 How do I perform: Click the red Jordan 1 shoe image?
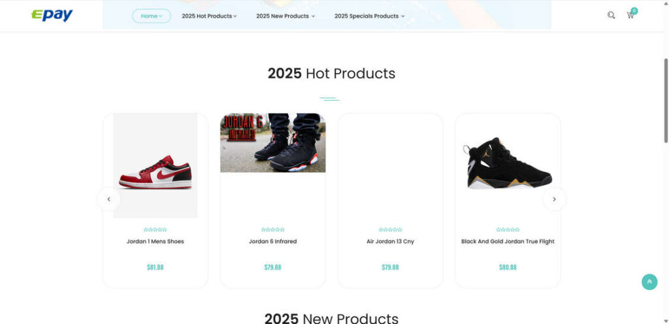tap(155, 165)
